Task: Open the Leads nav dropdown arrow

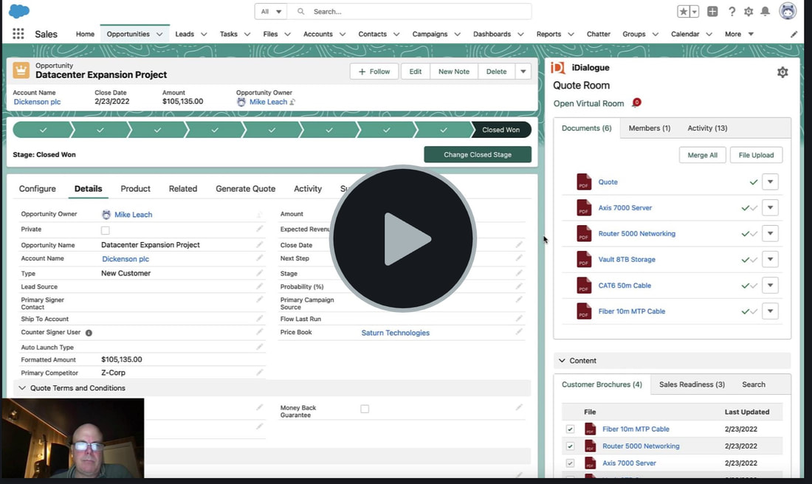Action: pos(204,34)
